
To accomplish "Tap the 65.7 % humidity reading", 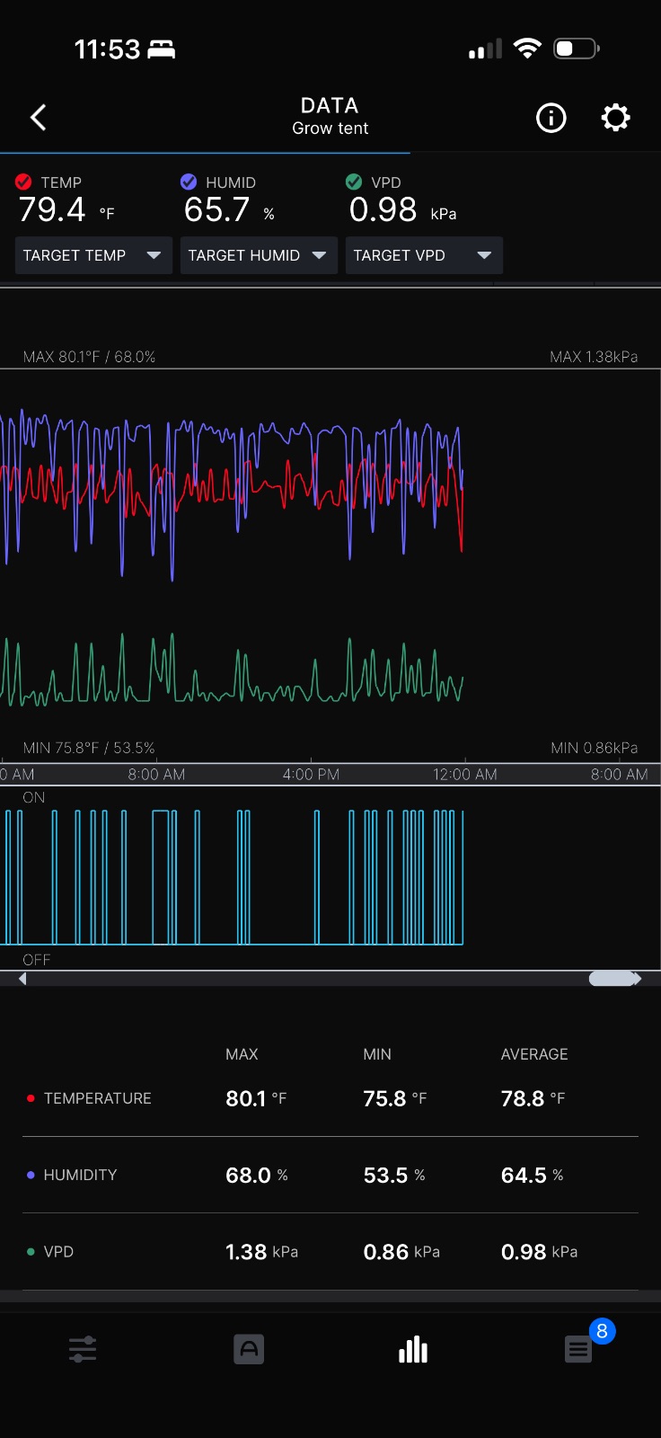I will click(x=229, y=210).
